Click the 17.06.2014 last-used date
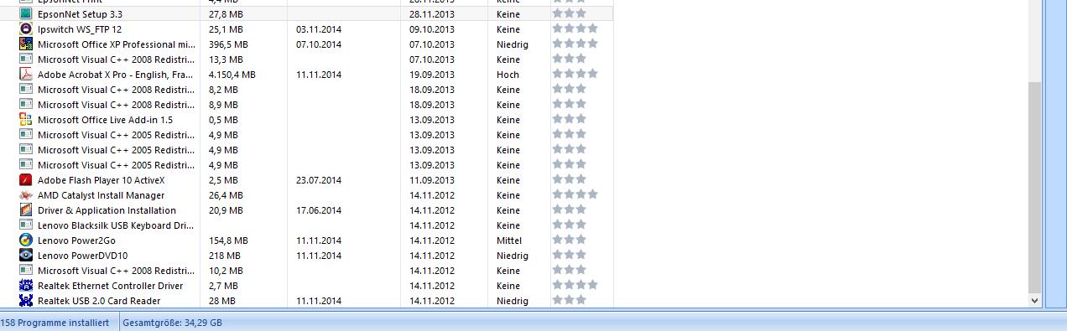 pyautogui.click(x=319, y=210)
